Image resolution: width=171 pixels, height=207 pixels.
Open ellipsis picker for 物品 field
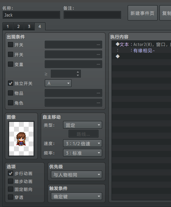click(x=98, y=93)
